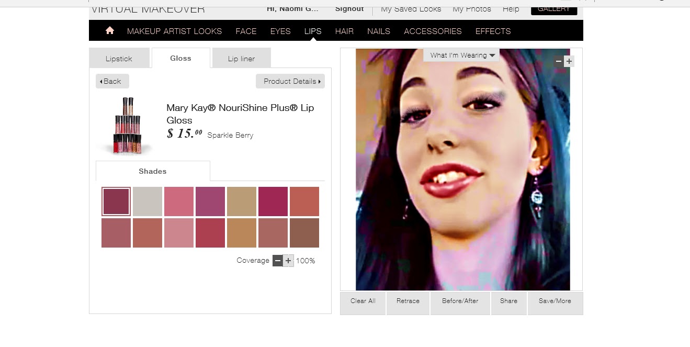
Task: Open the Help link
Action: [x=511, y=9]
